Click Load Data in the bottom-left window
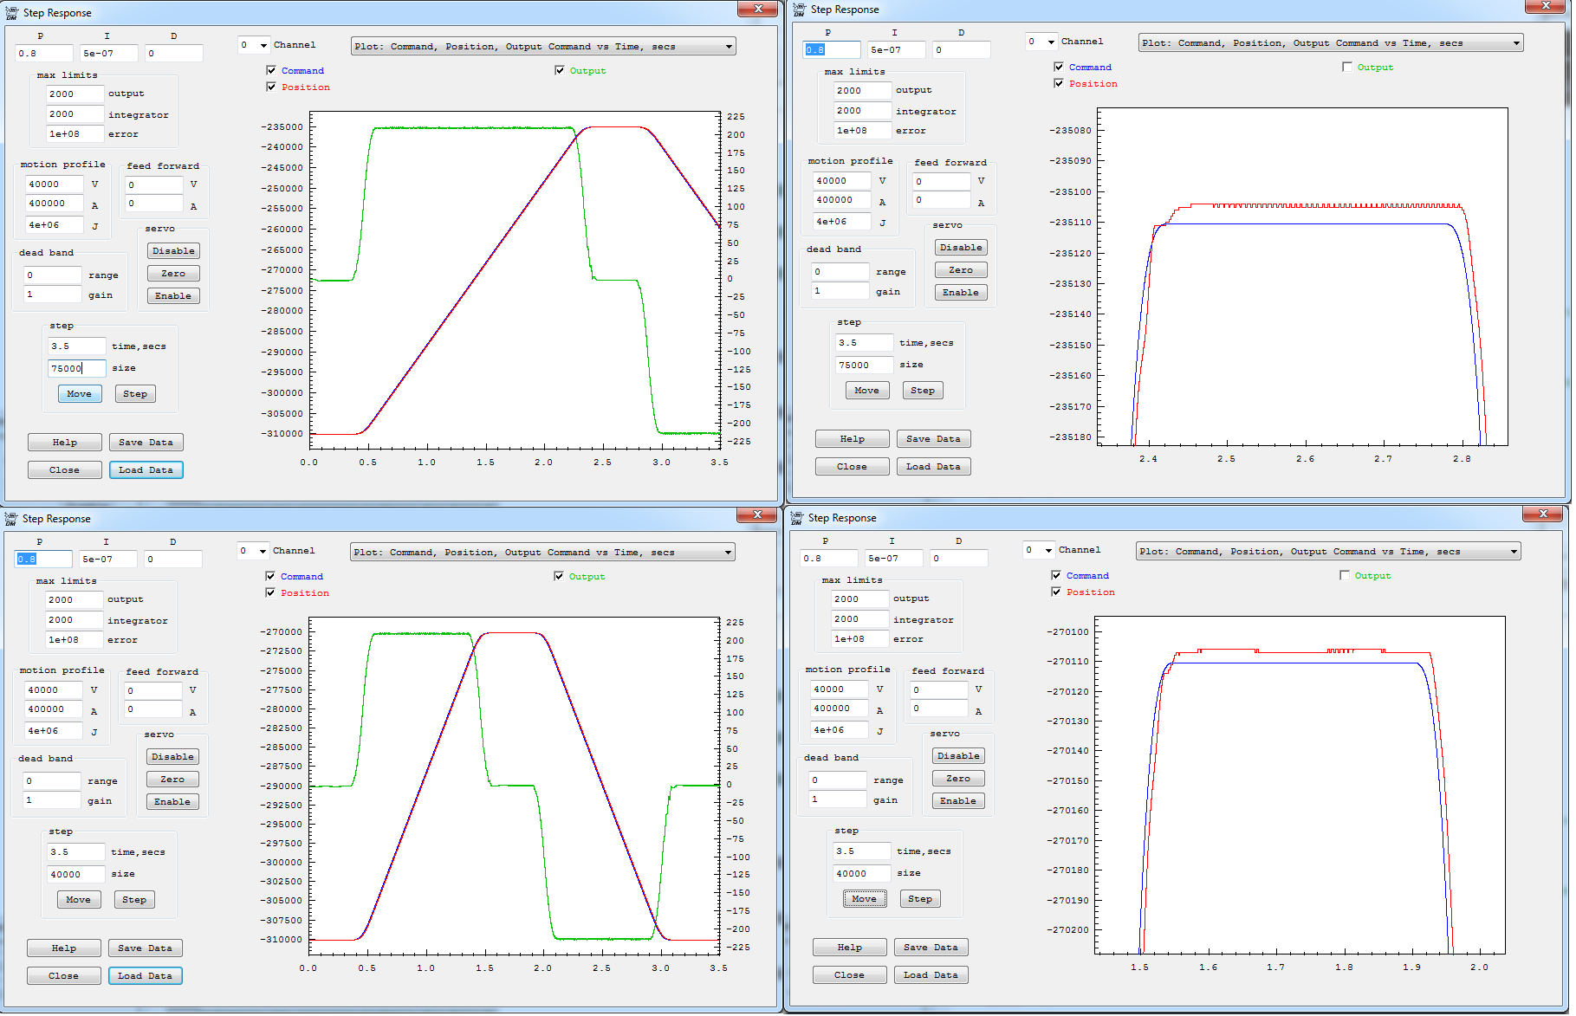The height and width of the screenshot is (1016, 1576). point(145,976)
